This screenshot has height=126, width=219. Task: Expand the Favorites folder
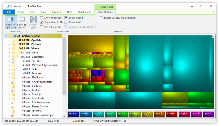click(9, 111)
